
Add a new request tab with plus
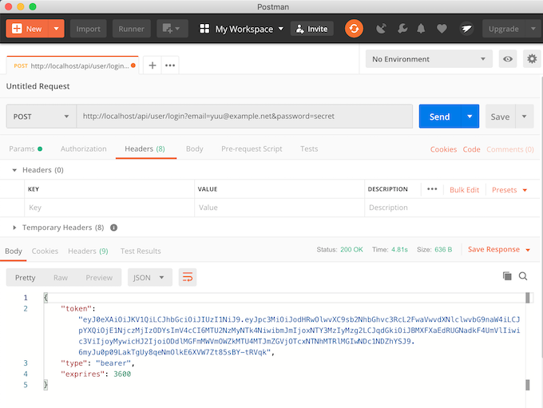153,65
